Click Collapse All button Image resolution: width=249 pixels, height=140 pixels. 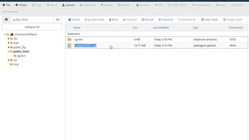click(x=32, y=27)
